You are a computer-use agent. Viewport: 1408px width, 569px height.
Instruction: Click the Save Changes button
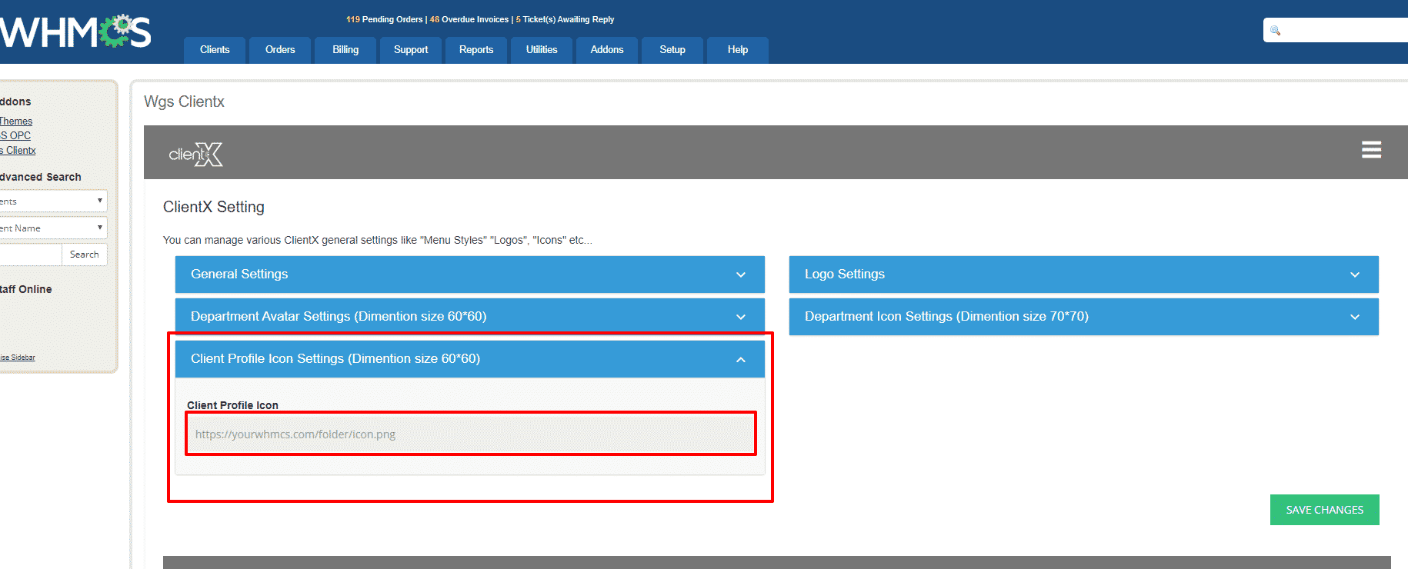[x=1324, y=510]
